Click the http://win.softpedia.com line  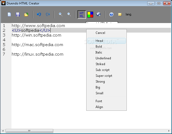click(x=36, y=35)
